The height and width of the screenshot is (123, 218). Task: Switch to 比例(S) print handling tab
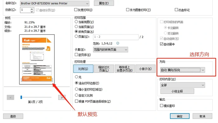[83, 69]
